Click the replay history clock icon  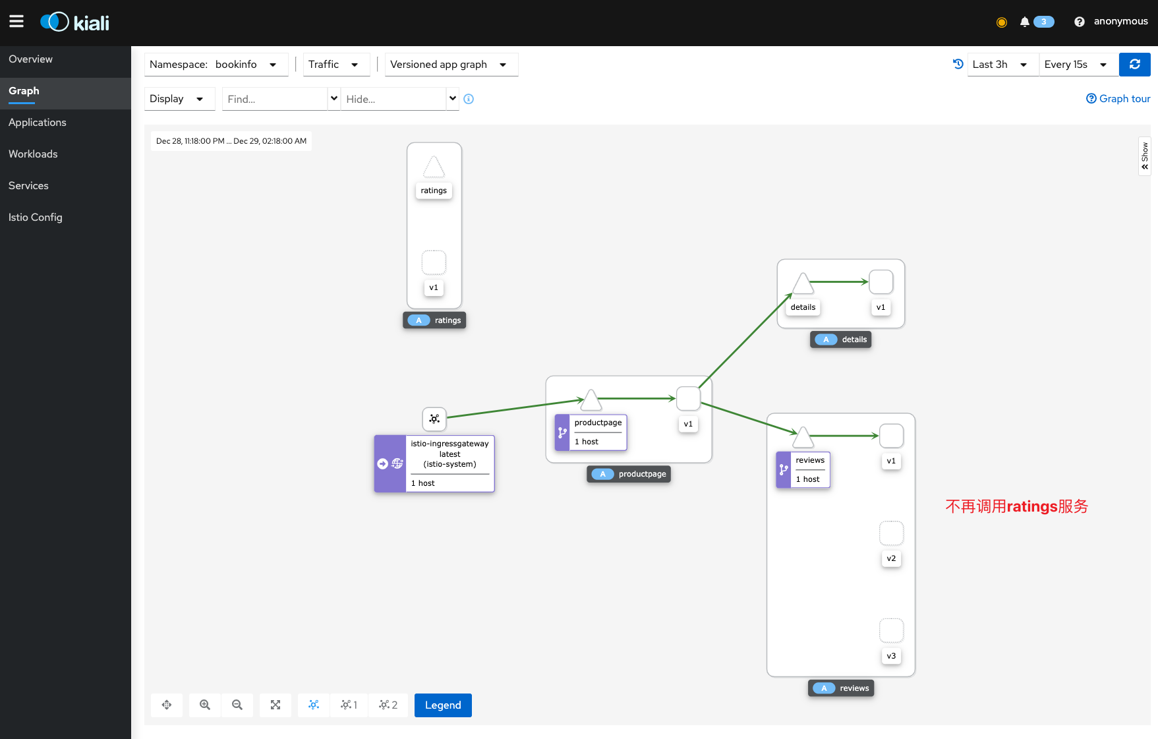click(958, 64)
